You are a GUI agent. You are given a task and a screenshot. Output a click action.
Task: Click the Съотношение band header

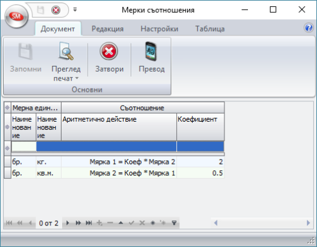click(143, 108)
